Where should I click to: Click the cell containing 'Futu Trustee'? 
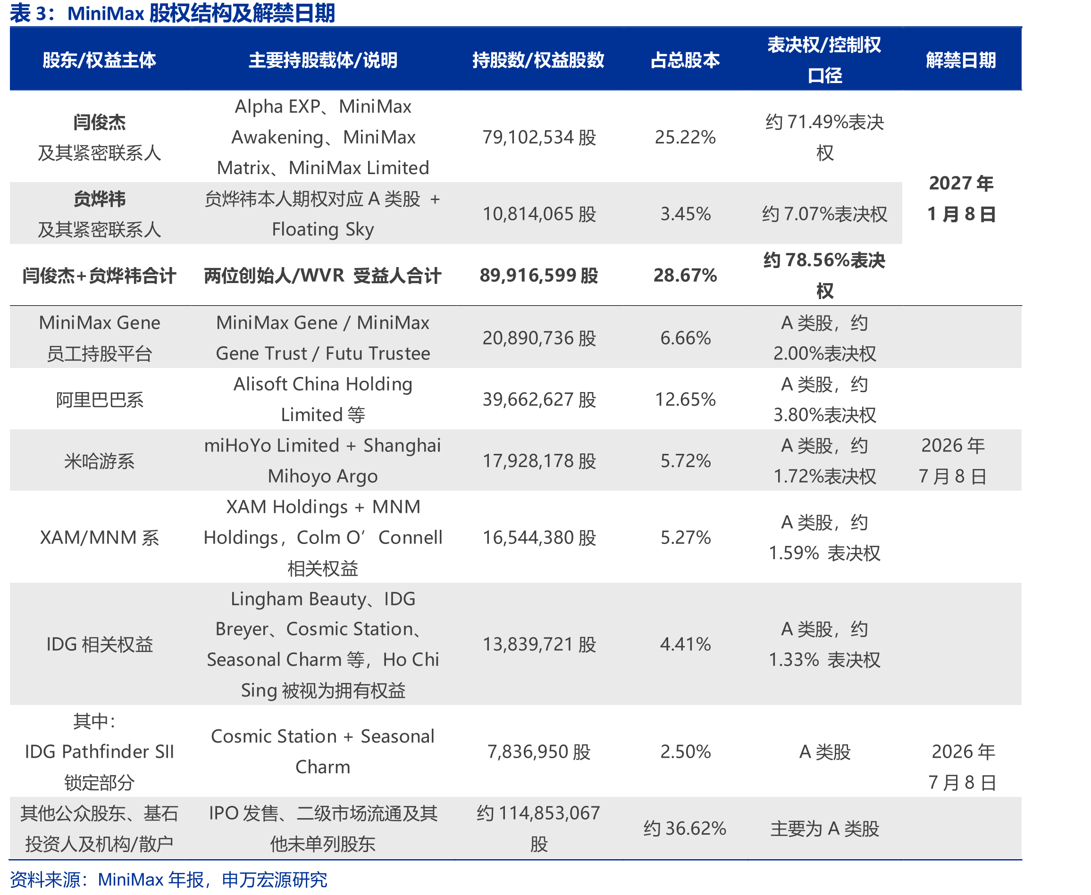coord(323,338)
